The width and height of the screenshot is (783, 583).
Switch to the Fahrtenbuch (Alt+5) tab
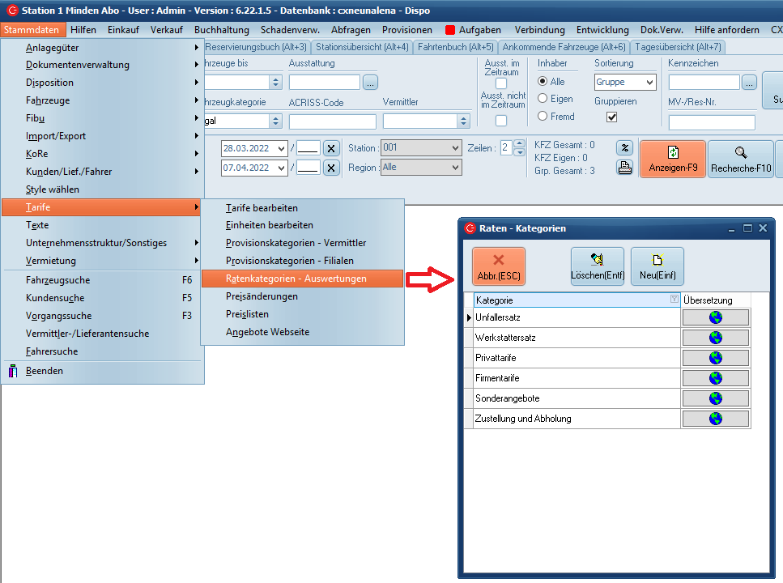(x=455, y=47)
